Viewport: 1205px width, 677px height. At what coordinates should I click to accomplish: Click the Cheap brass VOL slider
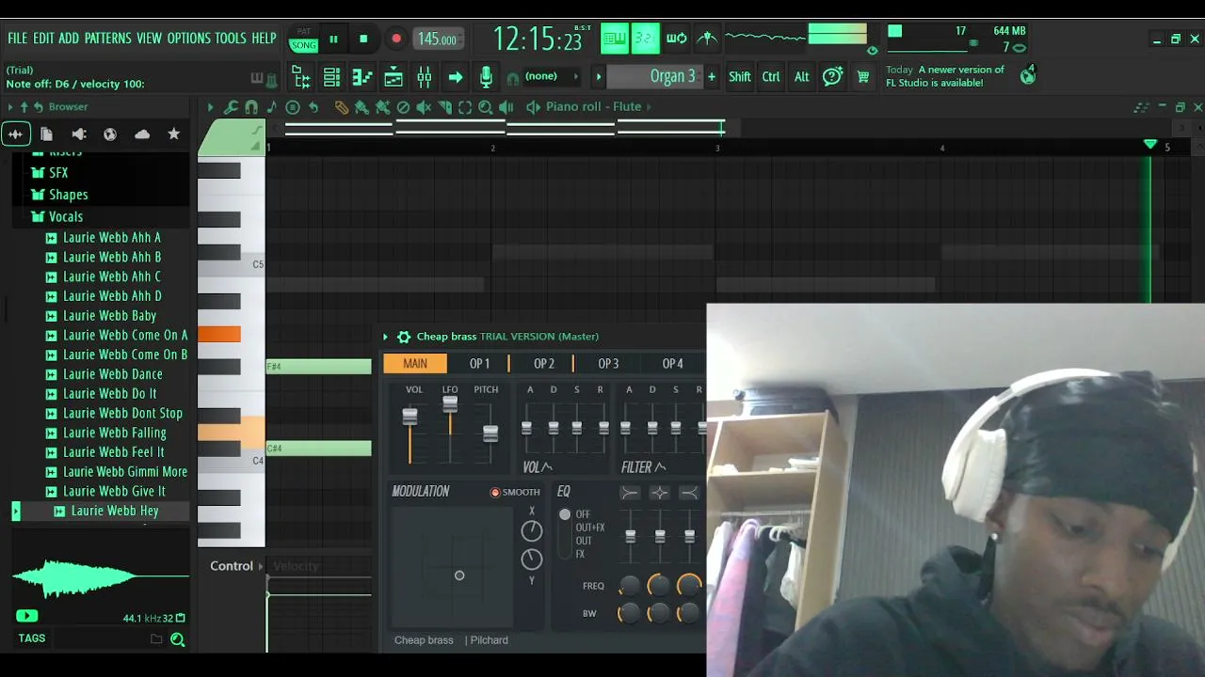410,433
